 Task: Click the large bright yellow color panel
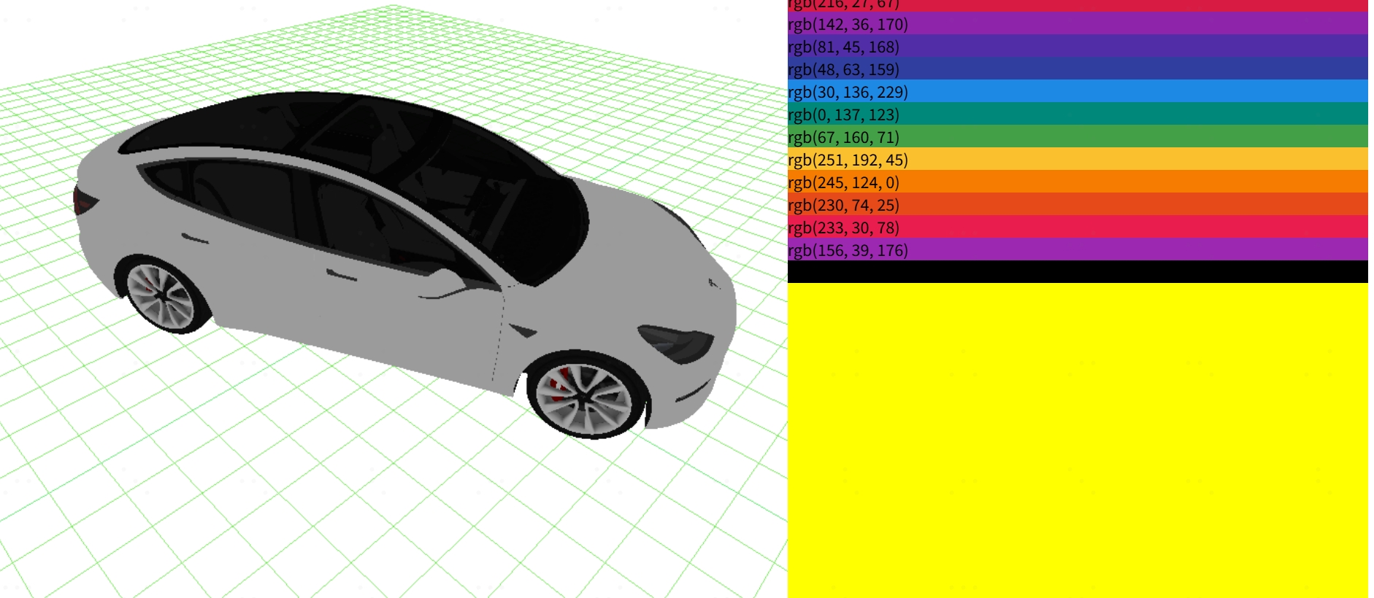tap(1078, 440)
